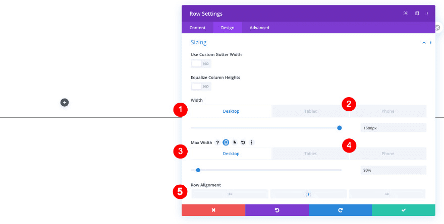Open the Sizing section three-dot options
The height and width of the screenshot is (224, 444).
(430, 43)
